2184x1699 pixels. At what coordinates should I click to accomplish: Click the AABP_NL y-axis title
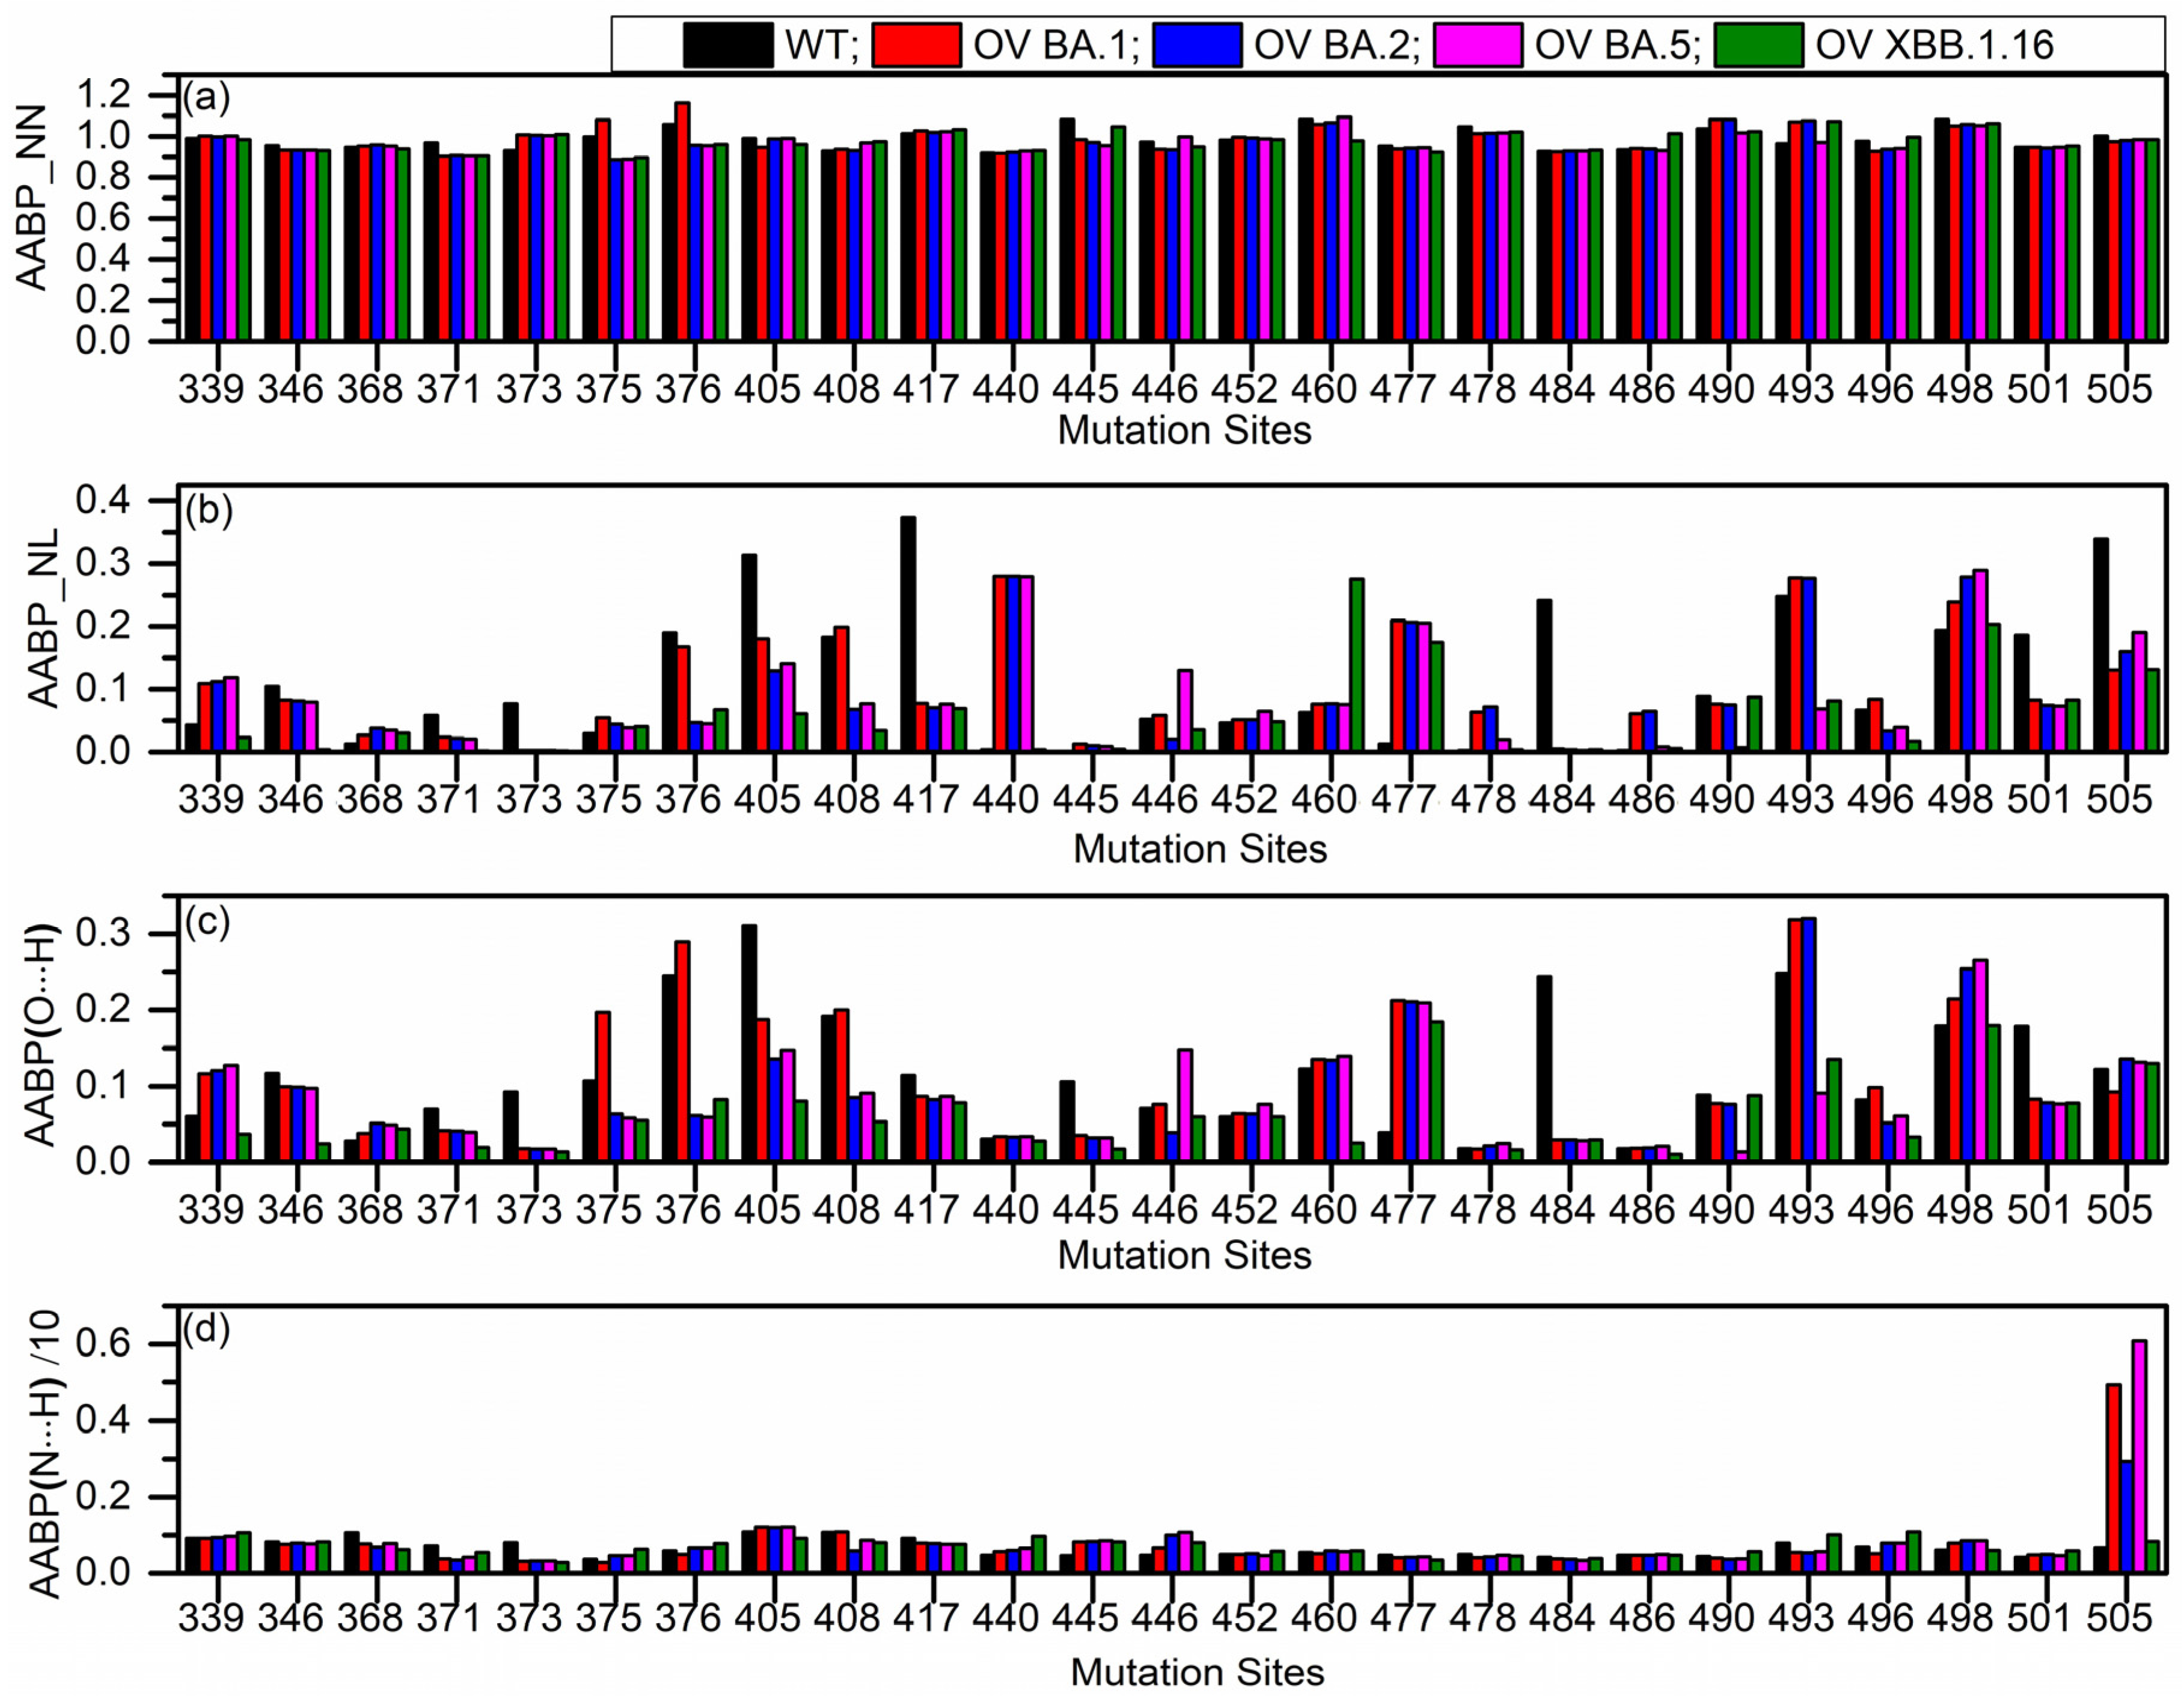pos(43,618)
